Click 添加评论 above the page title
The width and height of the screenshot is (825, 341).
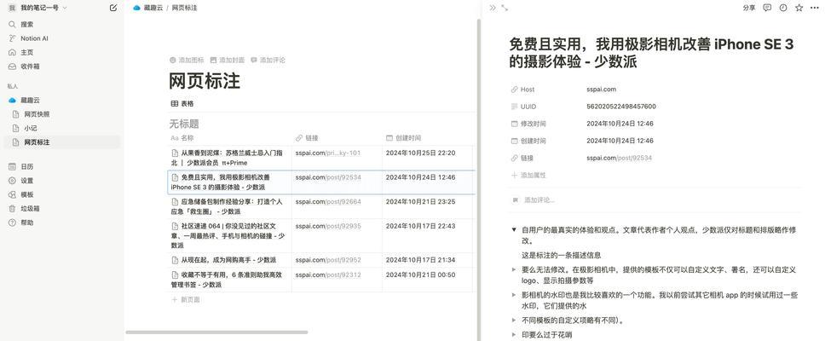(268, 60)
